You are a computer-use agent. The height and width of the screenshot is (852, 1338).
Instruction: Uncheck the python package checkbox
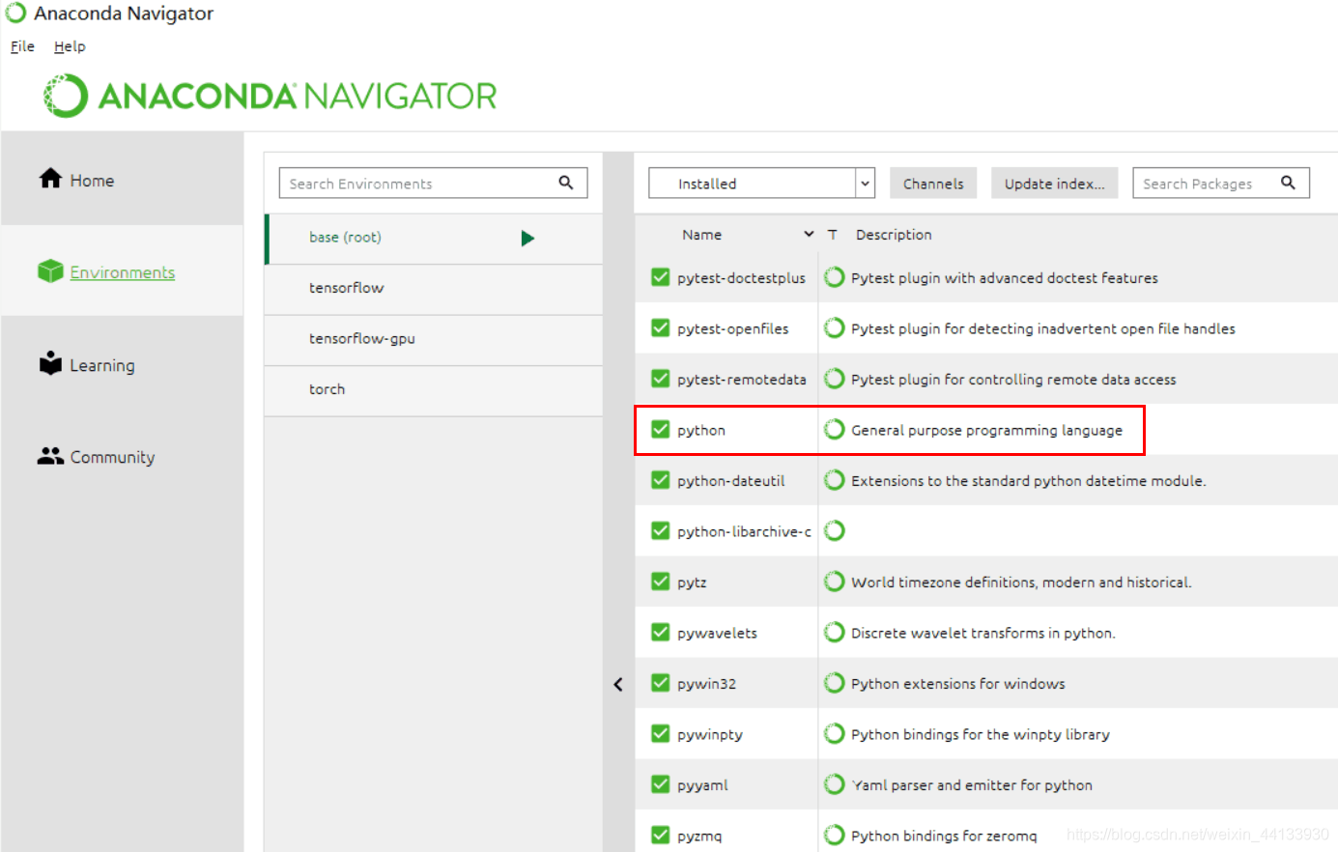(x=661, y=430)
